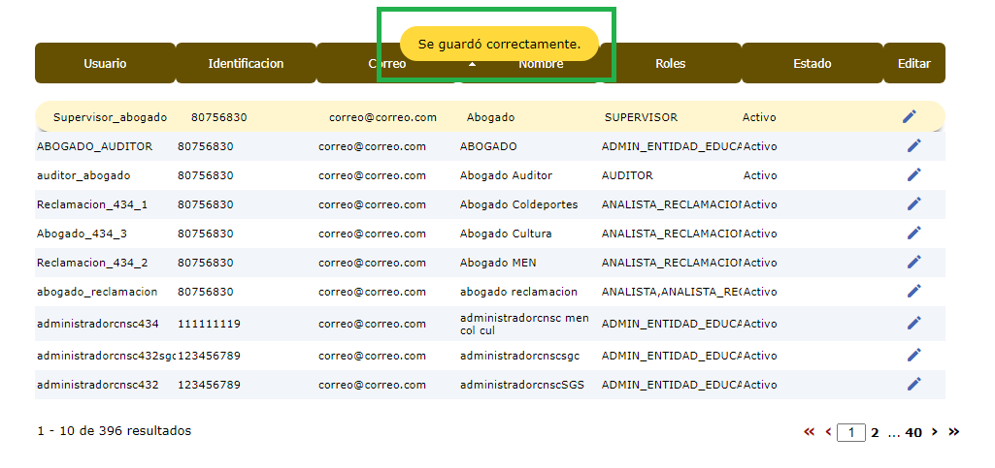Jump to page 40 of results

pos(913,433)
